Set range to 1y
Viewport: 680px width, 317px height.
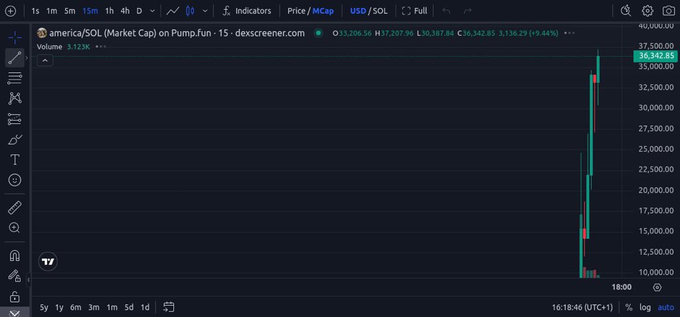tap(59, 308)
